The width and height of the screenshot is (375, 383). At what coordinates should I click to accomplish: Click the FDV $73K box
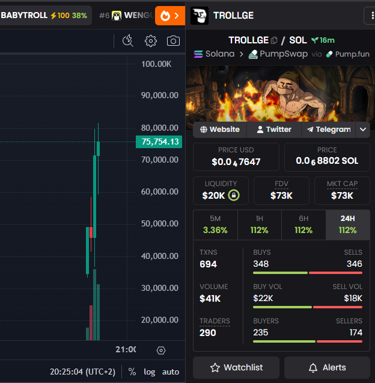click(x=281, y=190)
